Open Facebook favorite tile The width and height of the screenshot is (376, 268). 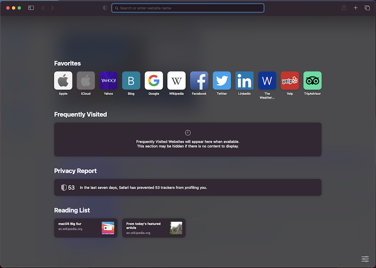(x=199, y=81)
